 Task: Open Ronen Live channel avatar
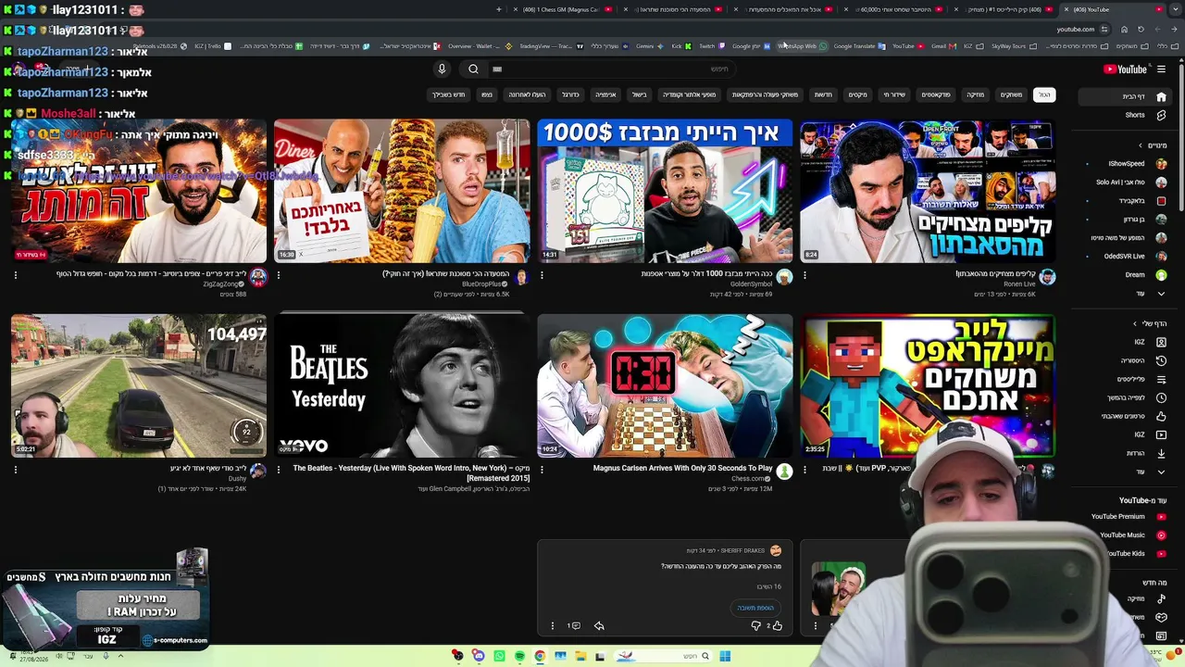1047,277
